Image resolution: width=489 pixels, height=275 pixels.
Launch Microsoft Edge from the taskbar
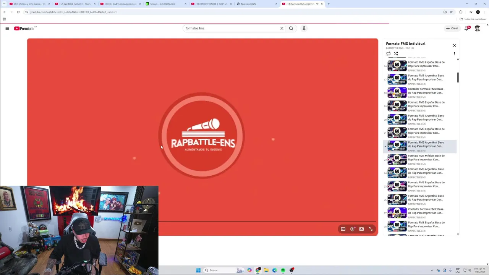[275, 270]
